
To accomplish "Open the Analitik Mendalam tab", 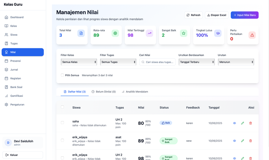I will click(x=135, y=92).
